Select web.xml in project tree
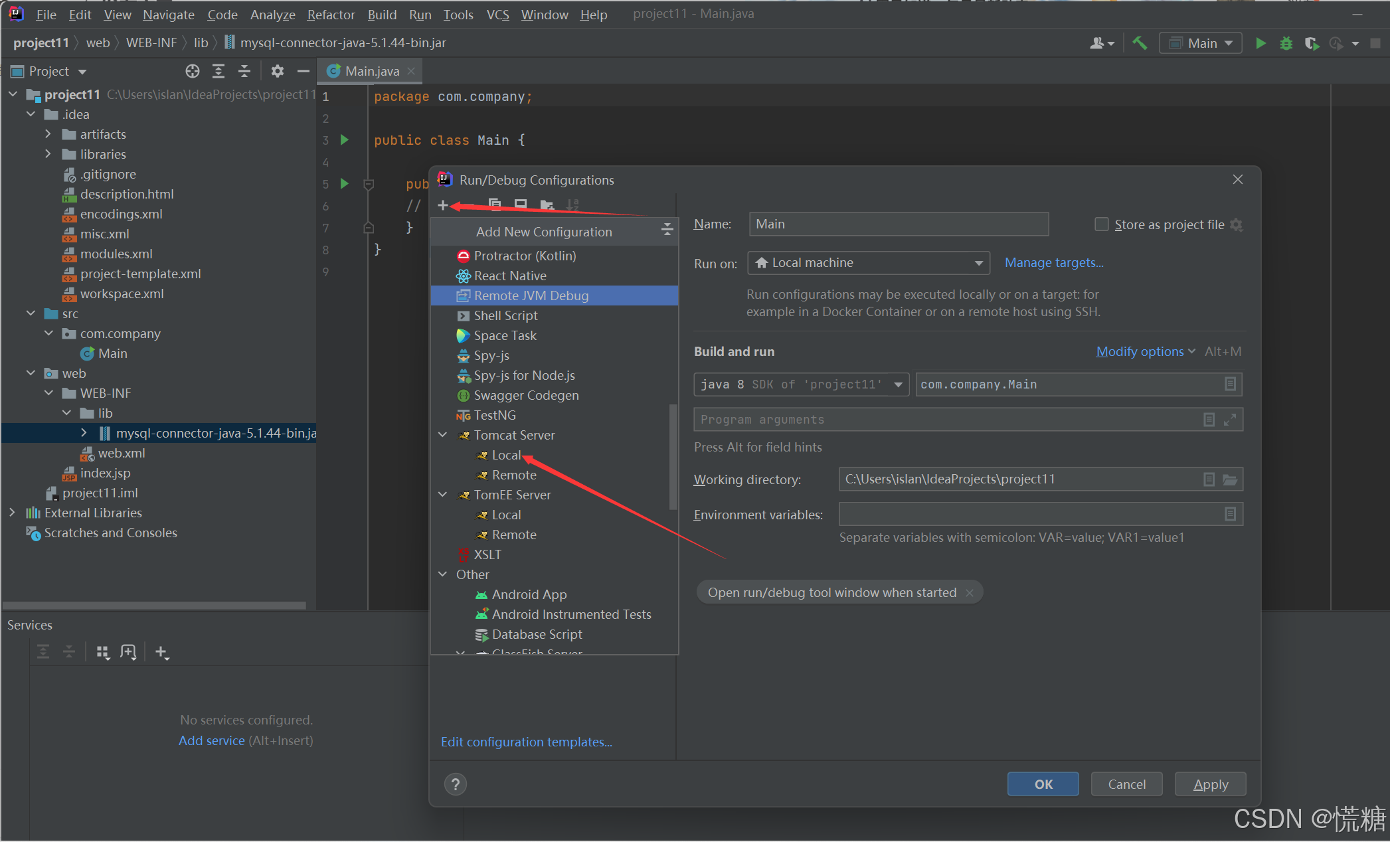The width and height of the screenshot is (1390, 842). coord(121,453)
